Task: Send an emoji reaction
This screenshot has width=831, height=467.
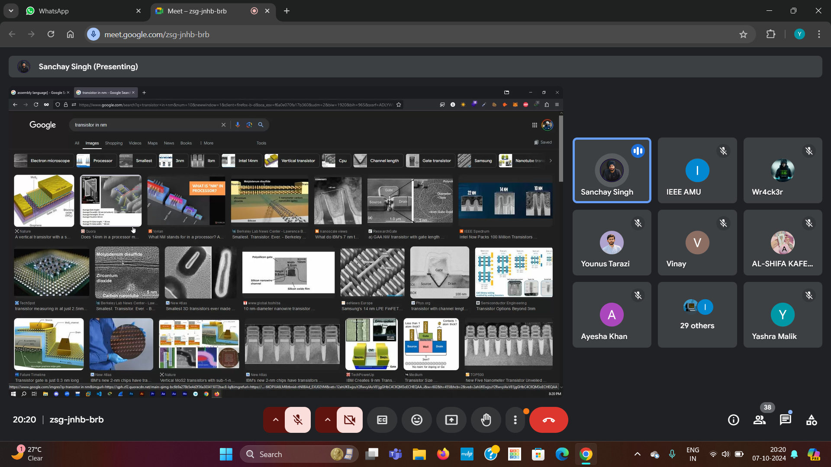Action: pyautogui.click(x=417, y=420)
